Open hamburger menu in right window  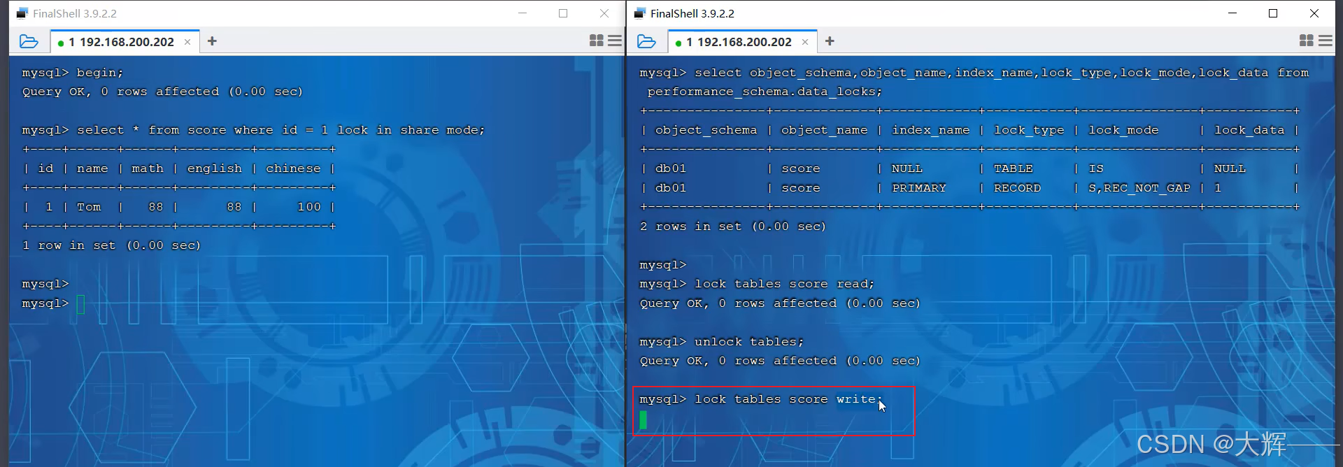1326,41
